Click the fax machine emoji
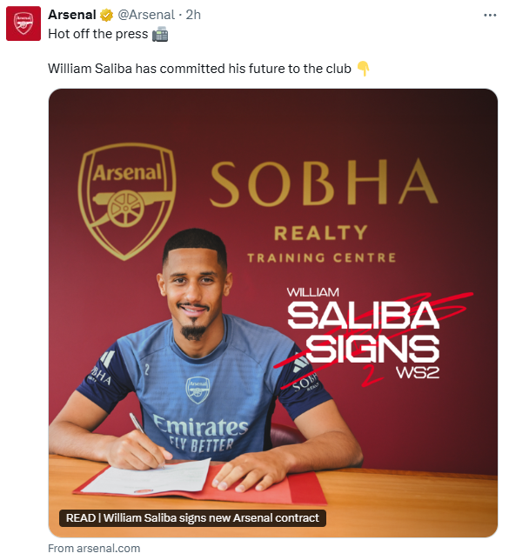This screenshot has width=509, height=560. (160, 34)
